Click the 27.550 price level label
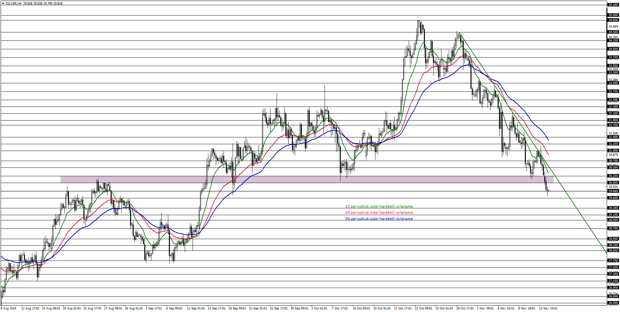Screen dimensions: 620x312 (x=613, y=267)
